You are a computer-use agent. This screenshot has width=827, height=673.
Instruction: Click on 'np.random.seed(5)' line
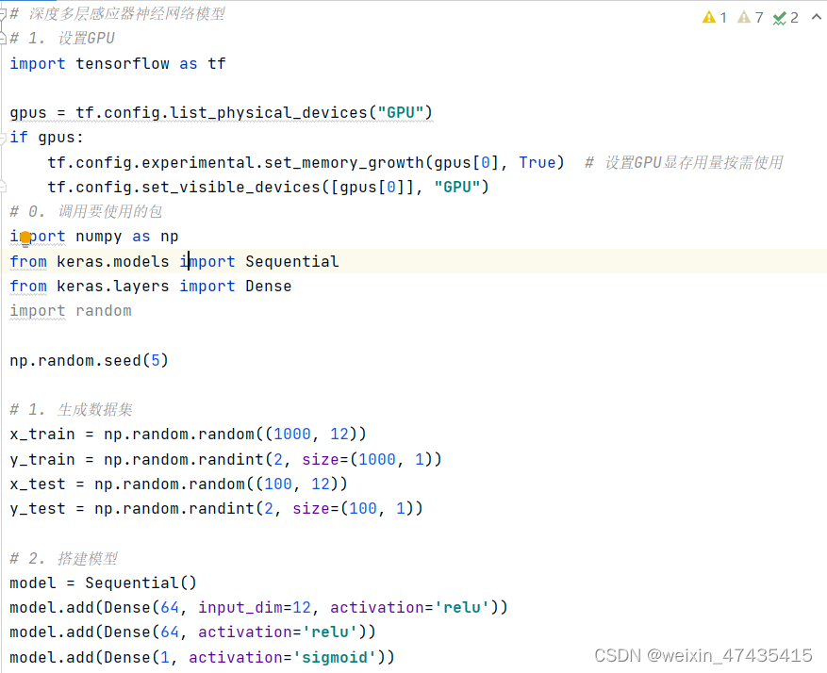89,360
